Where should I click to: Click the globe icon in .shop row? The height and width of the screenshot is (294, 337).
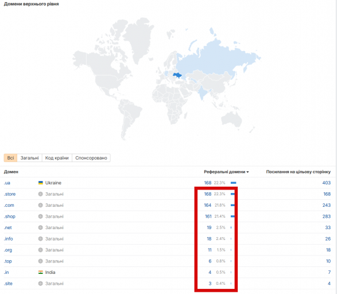(x=40, y=216)
